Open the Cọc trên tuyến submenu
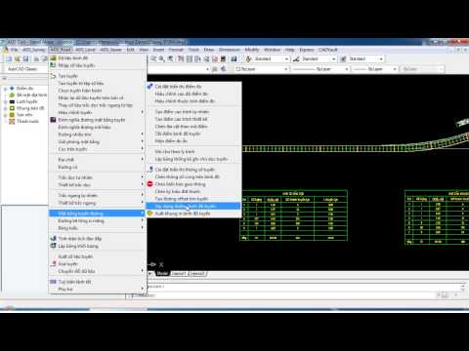The width and height of the screenshot is (469, 351). [x=97, y=149]
